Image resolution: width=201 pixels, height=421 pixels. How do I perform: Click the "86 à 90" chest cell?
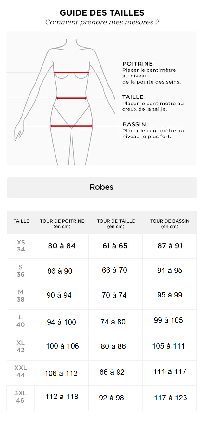60,271
